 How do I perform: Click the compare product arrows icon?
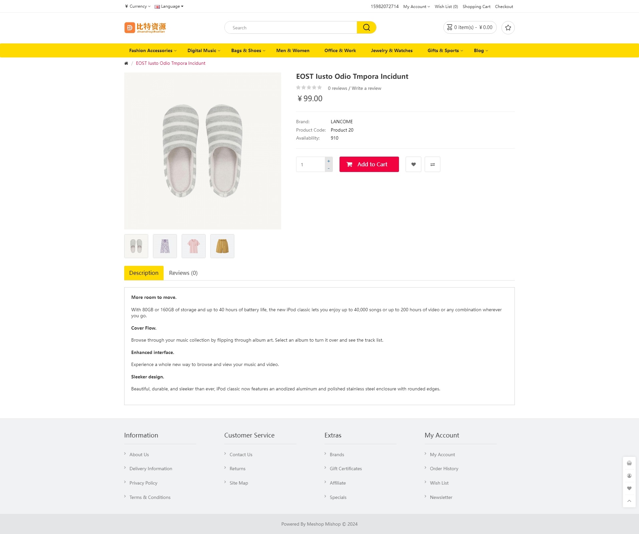click(x=432, y=164)
